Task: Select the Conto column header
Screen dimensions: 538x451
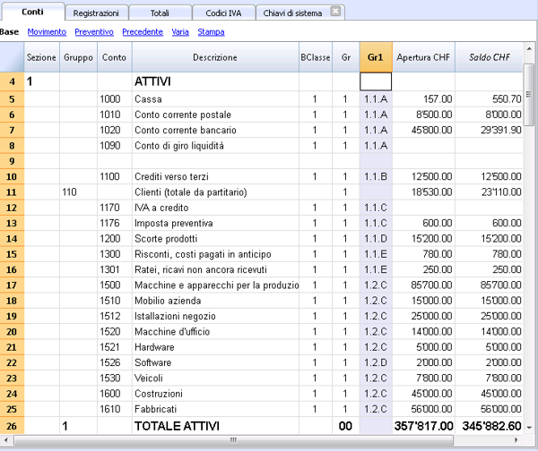Action: [114, 57]
